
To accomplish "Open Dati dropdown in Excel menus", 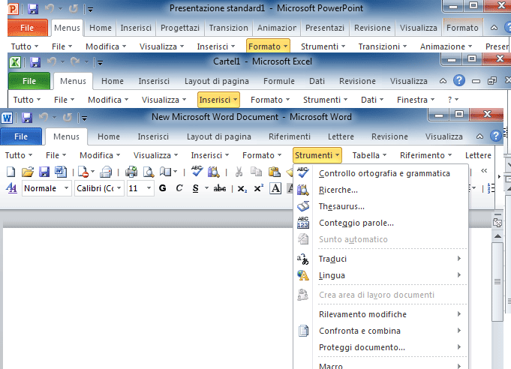I will tap(372, 100).
